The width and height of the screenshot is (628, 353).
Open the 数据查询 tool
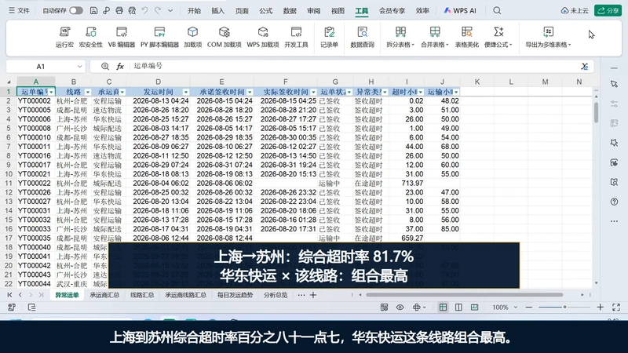click(362, 37)
